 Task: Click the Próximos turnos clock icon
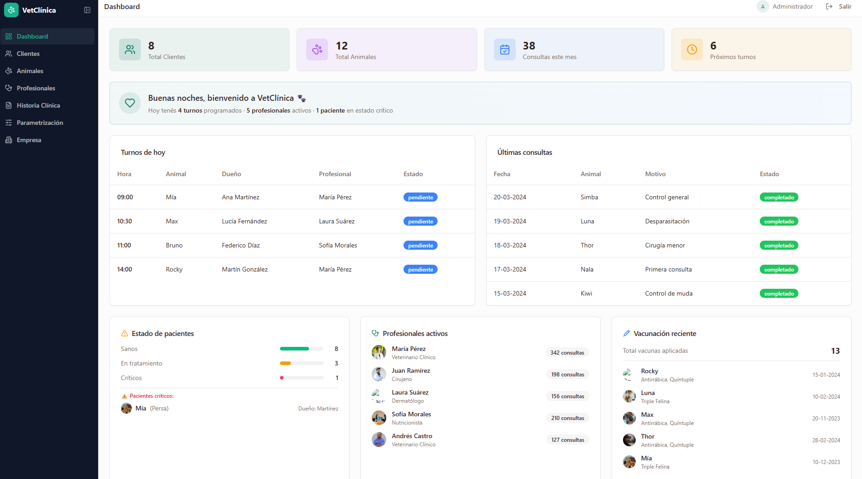[x=692, y=49]
